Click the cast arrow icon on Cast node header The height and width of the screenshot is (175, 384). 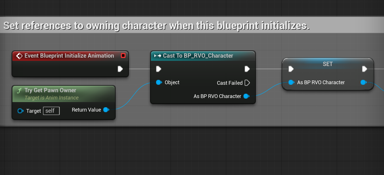(x=158, y=56)
